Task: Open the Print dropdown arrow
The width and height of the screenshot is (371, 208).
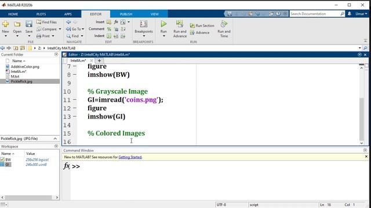Action: tap(53, 36)
